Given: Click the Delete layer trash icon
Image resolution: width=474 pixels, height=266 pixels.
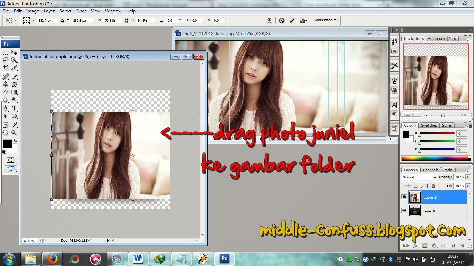Looking at the screenshot, I should pyautogui.click(x=462, y=246).
